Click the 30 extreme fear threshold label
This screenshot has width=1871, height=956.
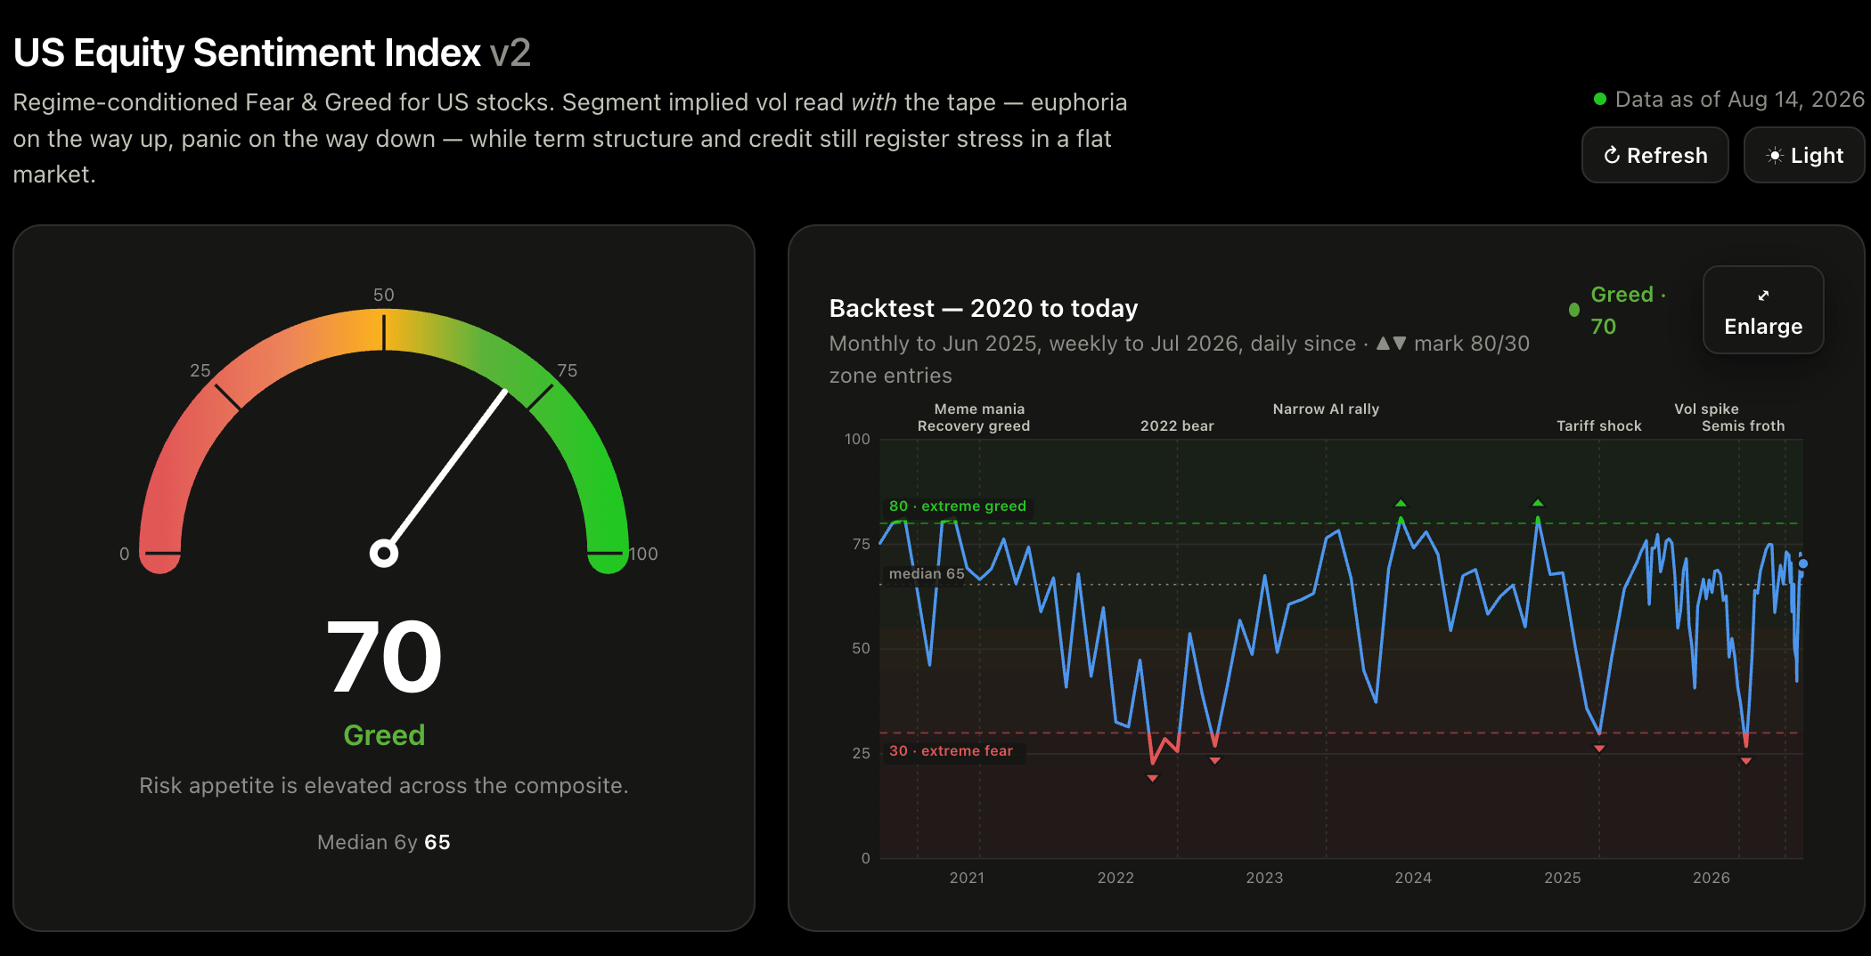click(952, 750)
